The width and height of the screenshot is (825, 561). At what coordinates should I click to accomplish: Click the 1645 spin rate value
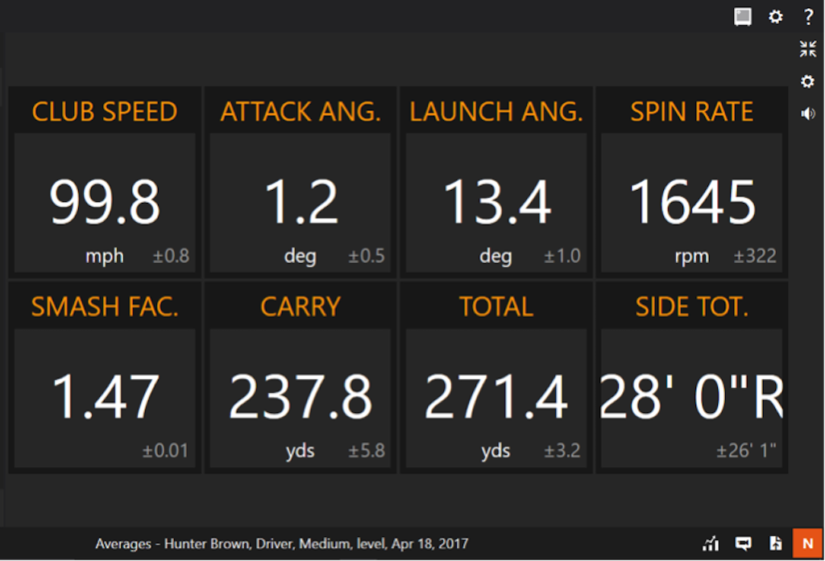pos(691,202)
